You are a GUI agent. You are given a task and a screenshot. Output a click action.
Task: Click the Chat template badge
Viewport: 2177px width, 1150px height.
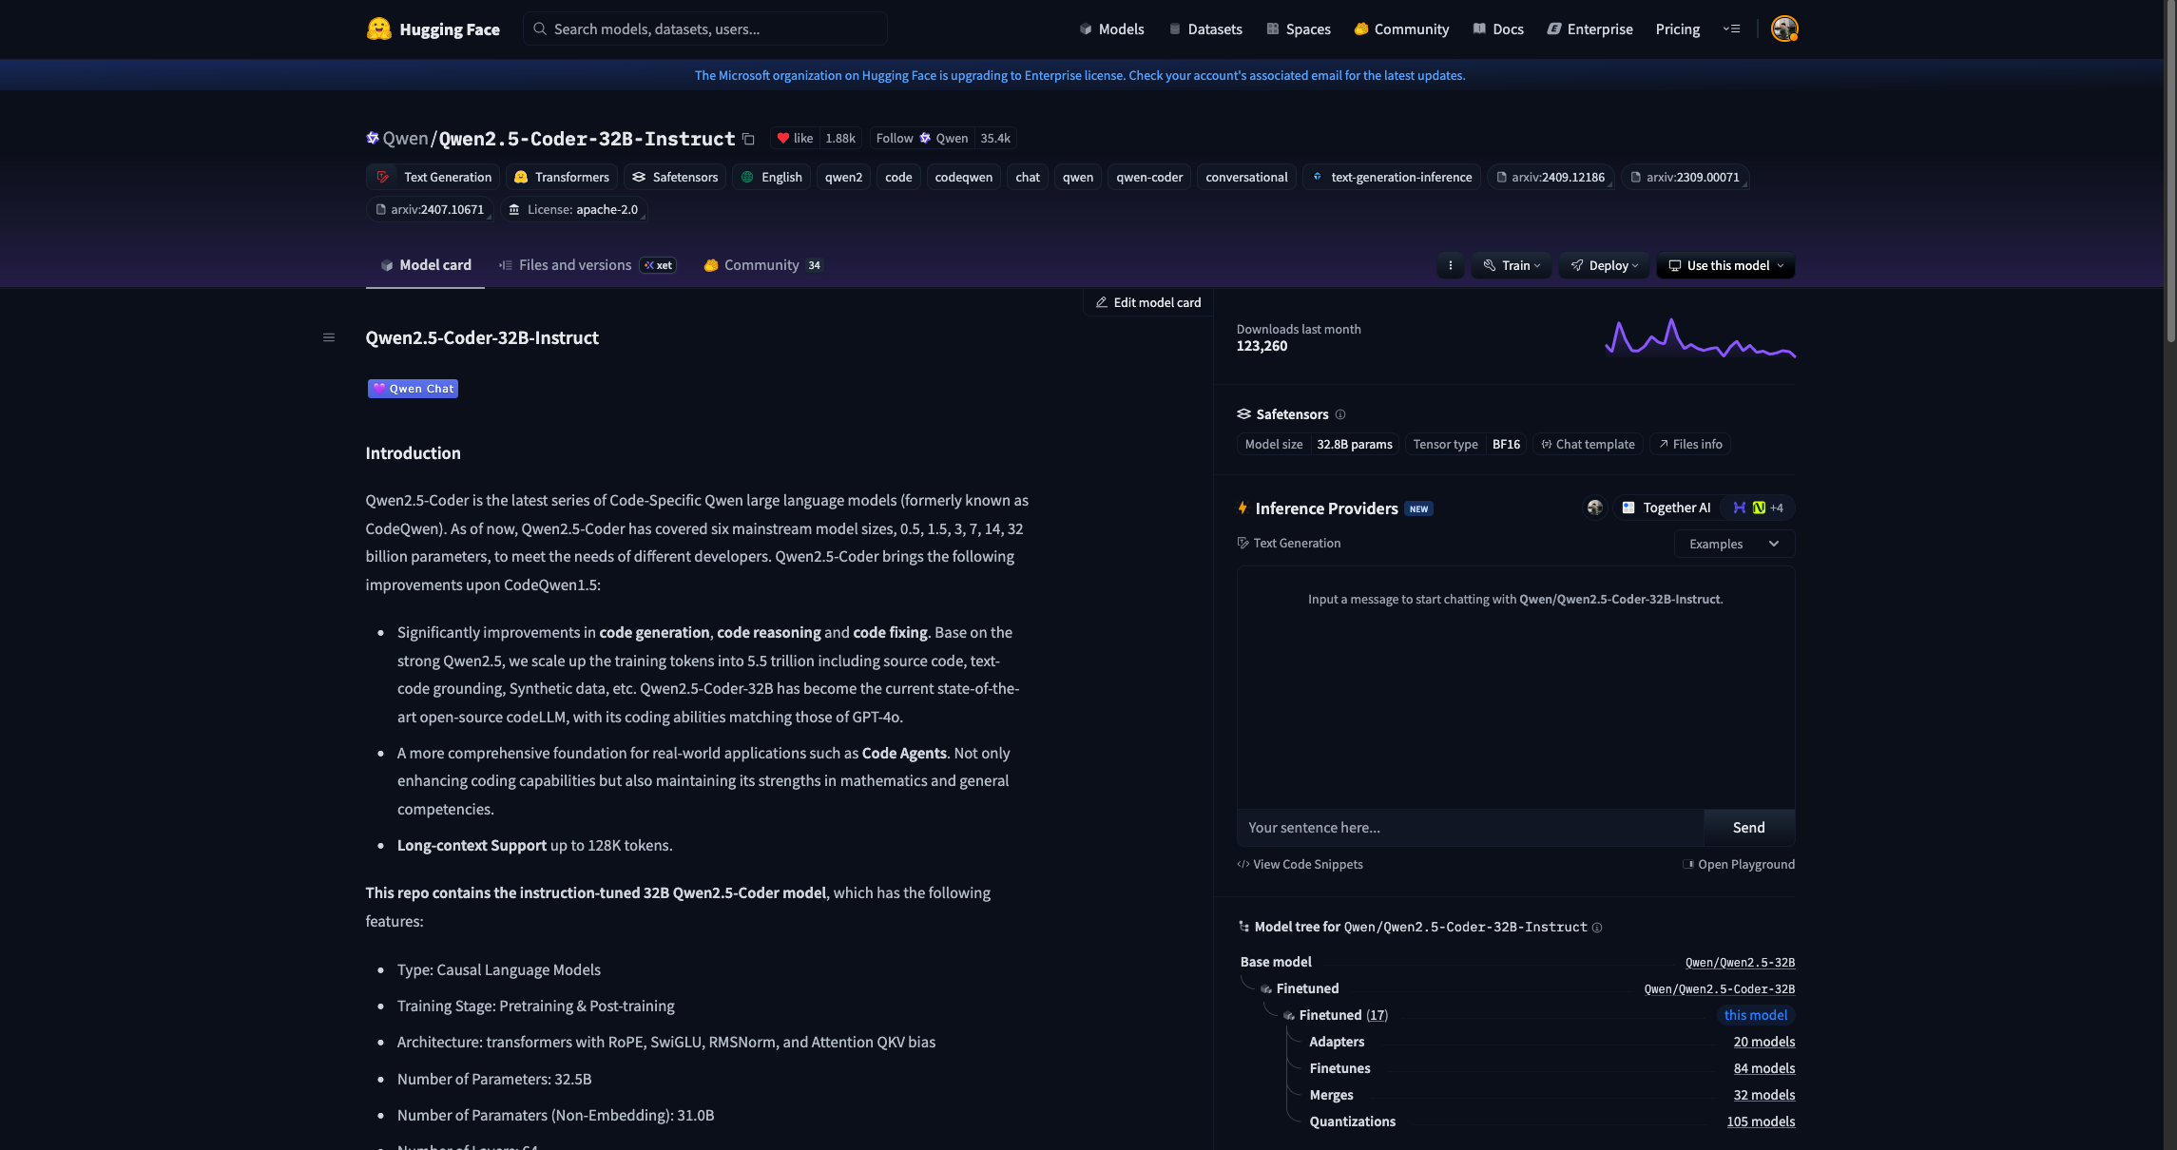coord(1588,444)
